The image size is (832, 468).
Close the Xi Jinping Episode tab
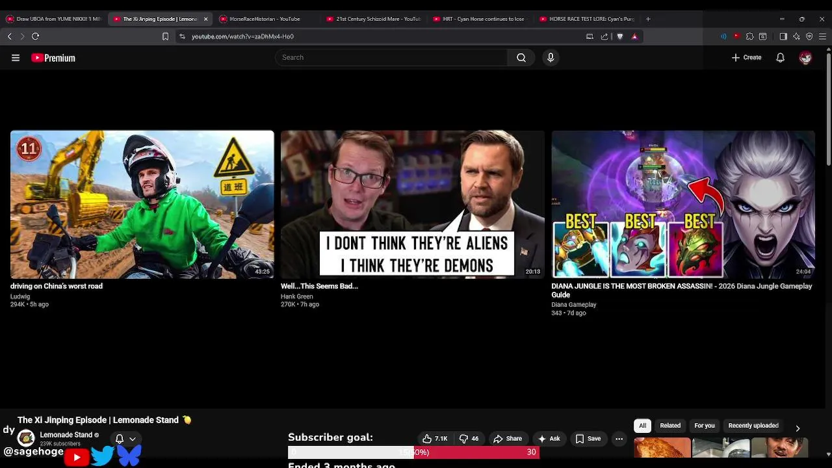205,19
